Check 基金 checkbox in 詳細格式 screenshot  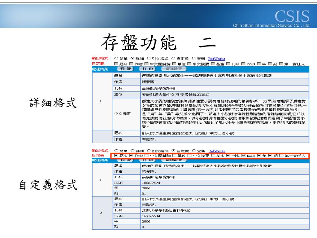(213, 64)
